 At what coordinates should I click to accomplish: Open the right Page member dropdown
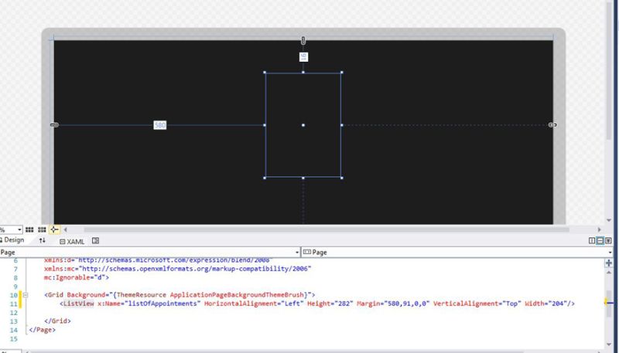610,253
